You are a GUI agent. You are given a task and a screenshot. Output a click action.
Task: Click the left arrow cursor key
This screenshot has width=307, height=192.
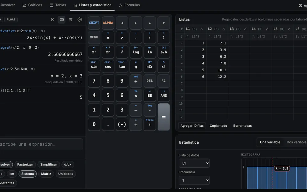coord(122,23)
